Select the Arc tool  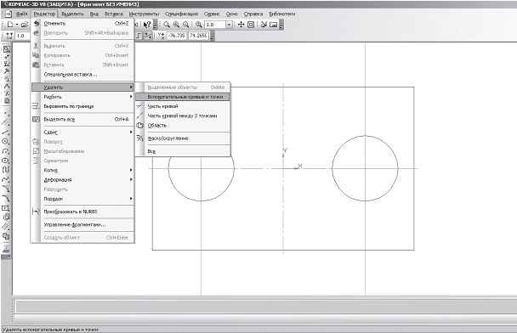click(x=6, y=151)
